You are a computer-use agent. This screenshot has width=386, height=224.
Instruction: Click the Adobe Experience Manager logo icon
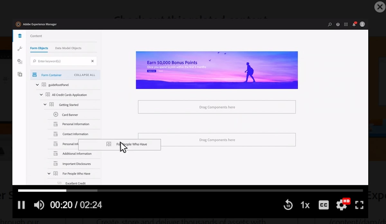pyautogui.click(x=18, y=24)
